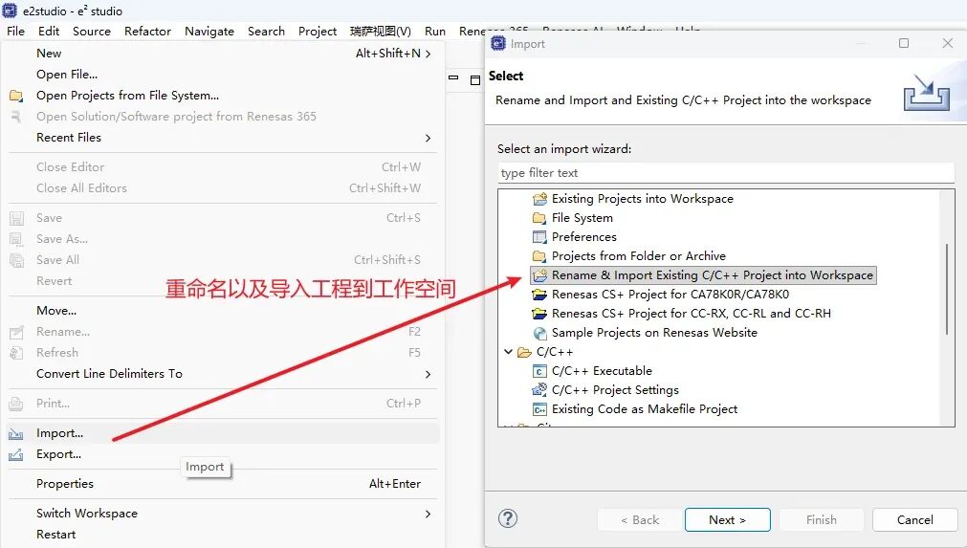The image size is (967, 548).
Task: Click Open Projects from File System folder icon
Action: (16, 96)
